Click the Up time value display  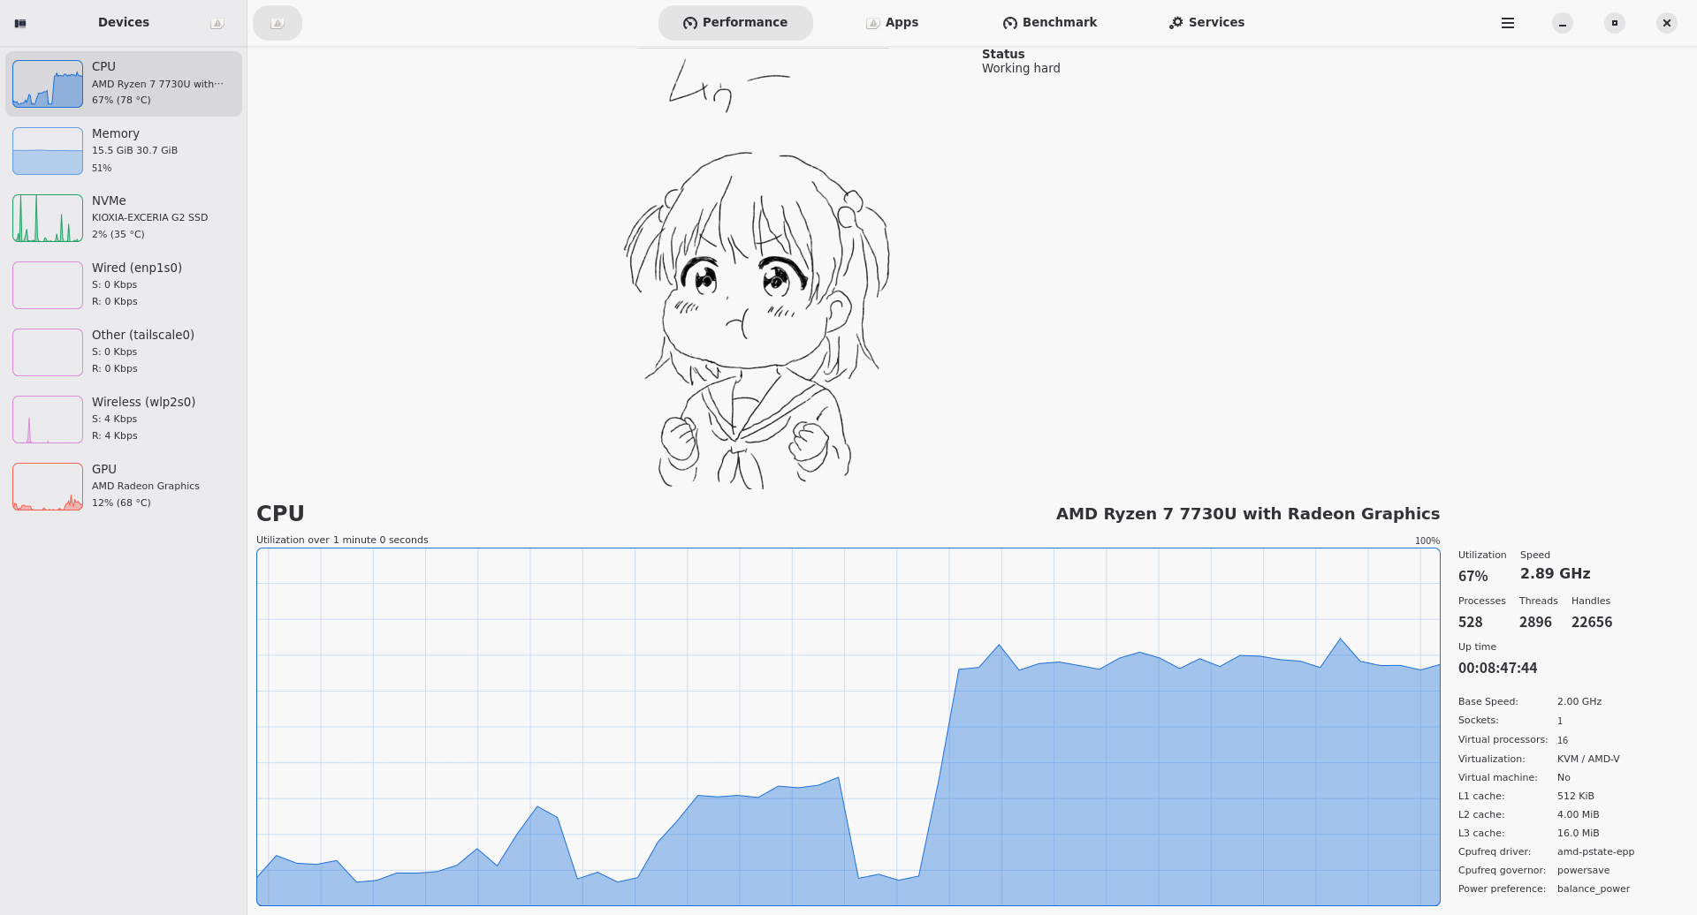click(x=1497, y=668)
